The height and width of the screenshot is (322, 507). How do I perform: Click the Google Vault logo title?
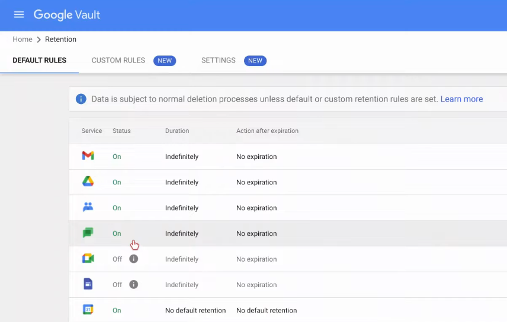tap(67, 15)
